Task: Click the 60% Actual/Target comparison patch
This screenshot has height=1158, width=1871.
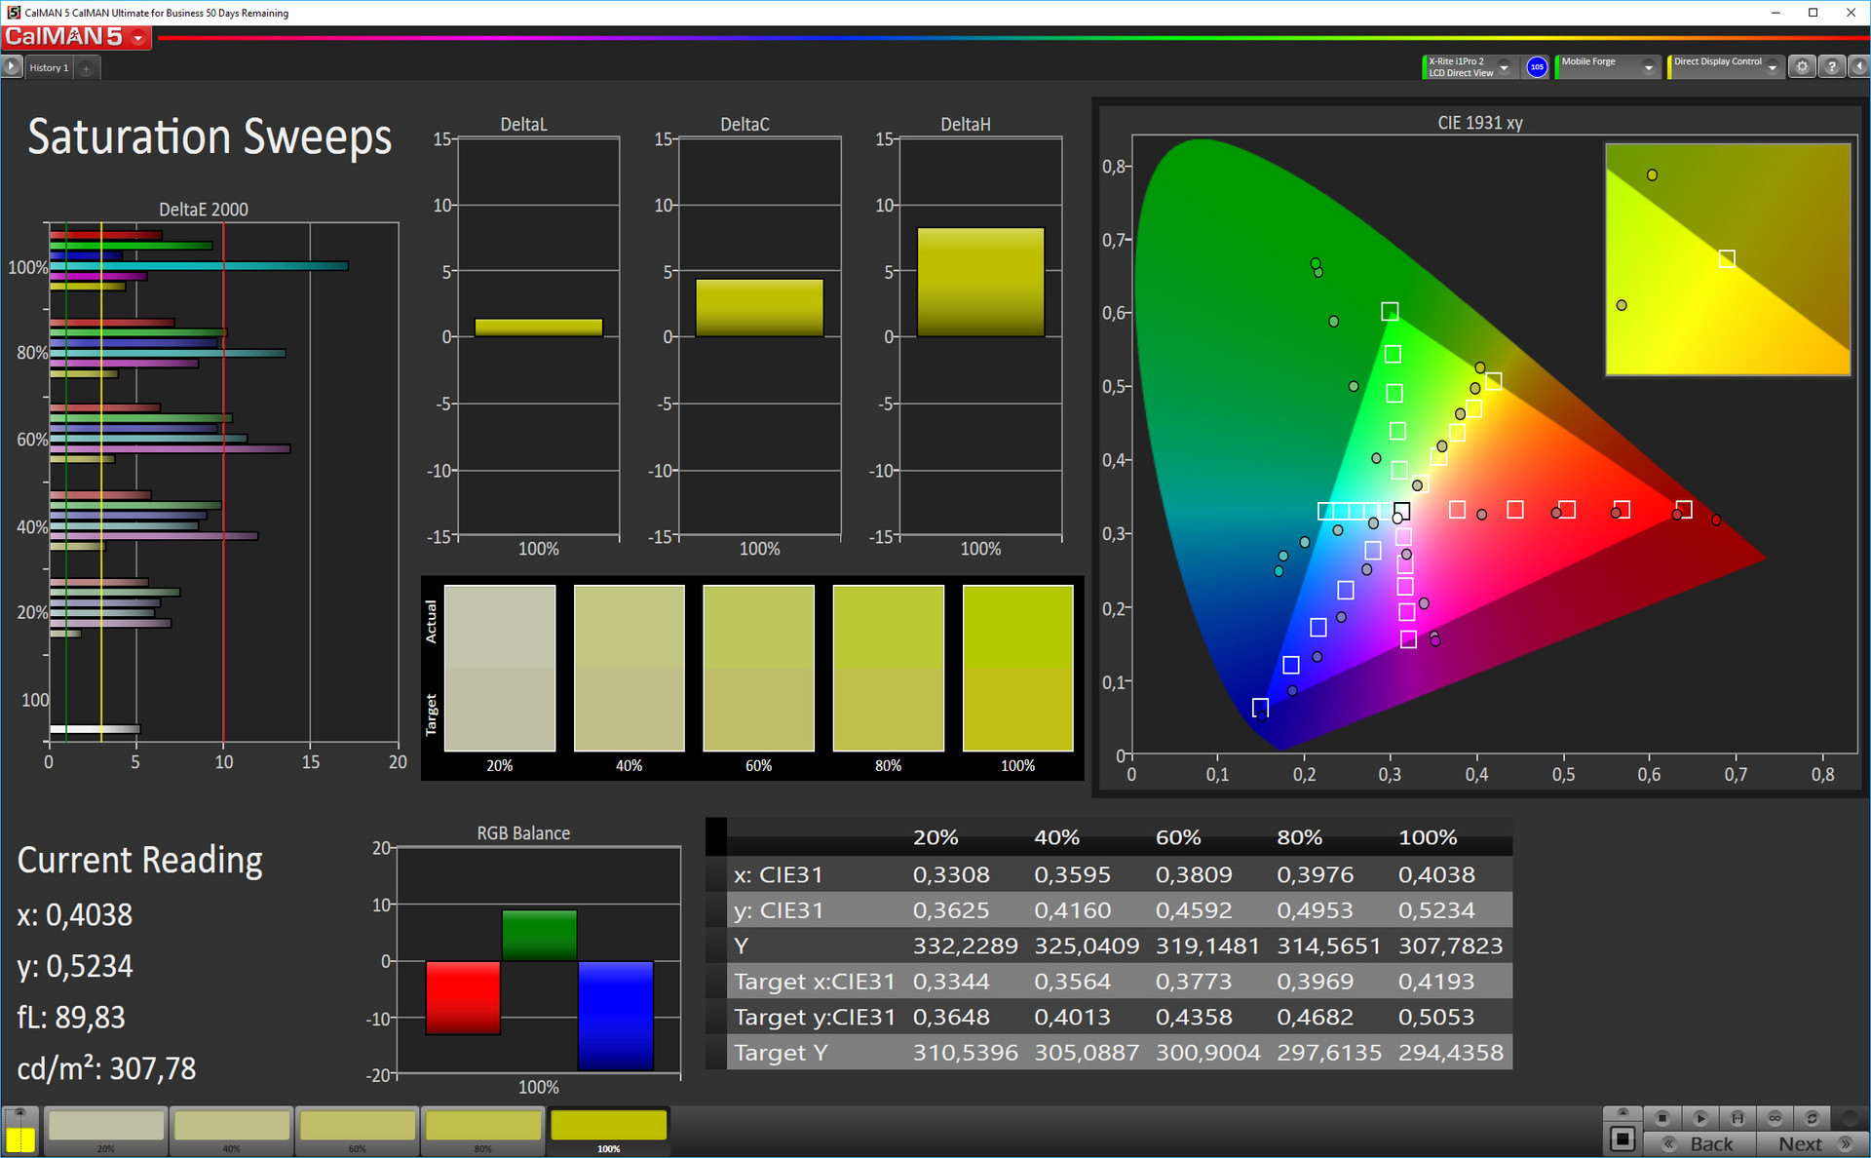Action: (758, 668)
